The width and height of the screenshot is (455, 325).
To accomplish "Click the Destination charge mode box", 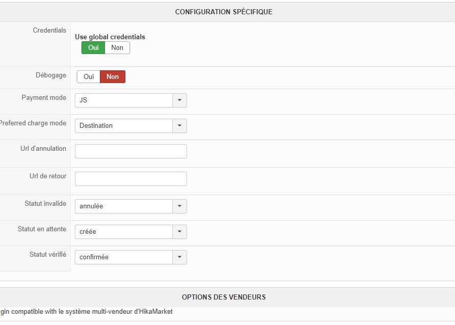I will (x=124, y=126).
